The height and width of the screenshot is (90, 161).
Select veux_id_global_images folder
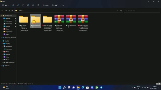click(x=47, y=23)
